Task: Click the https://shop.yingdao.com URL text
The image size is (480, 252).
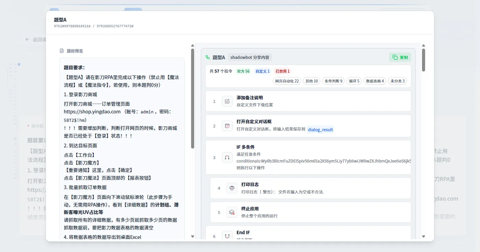Action: point(92,112)
